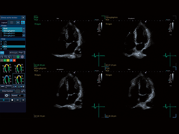Screen dimensions: 179x134
Task: Click the All Images button
Action: point(13,53)
